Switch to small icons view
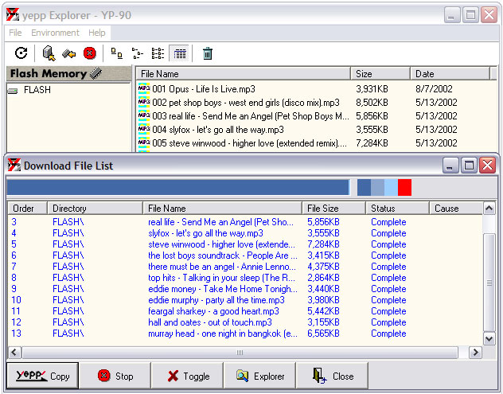The width and height of the screenshot is (503, 394). click(138, 53)
